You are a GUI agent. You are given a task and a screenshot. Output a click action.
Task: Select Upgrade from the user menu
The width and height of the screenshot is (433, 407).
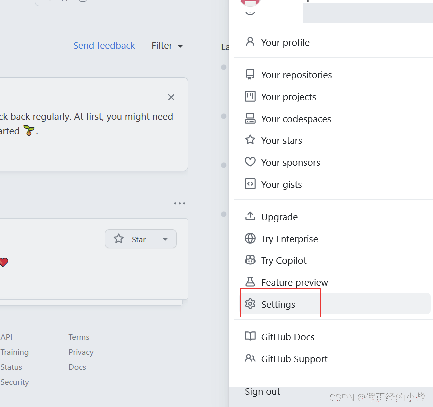279,217
